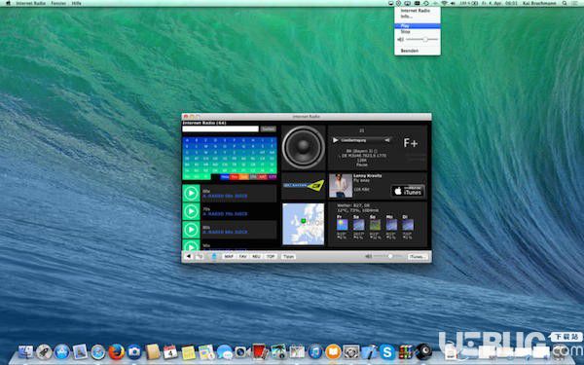Click the green marker on the Europe map
The width and height of the screenshot is (584, 365).
[x=303, y=221]
